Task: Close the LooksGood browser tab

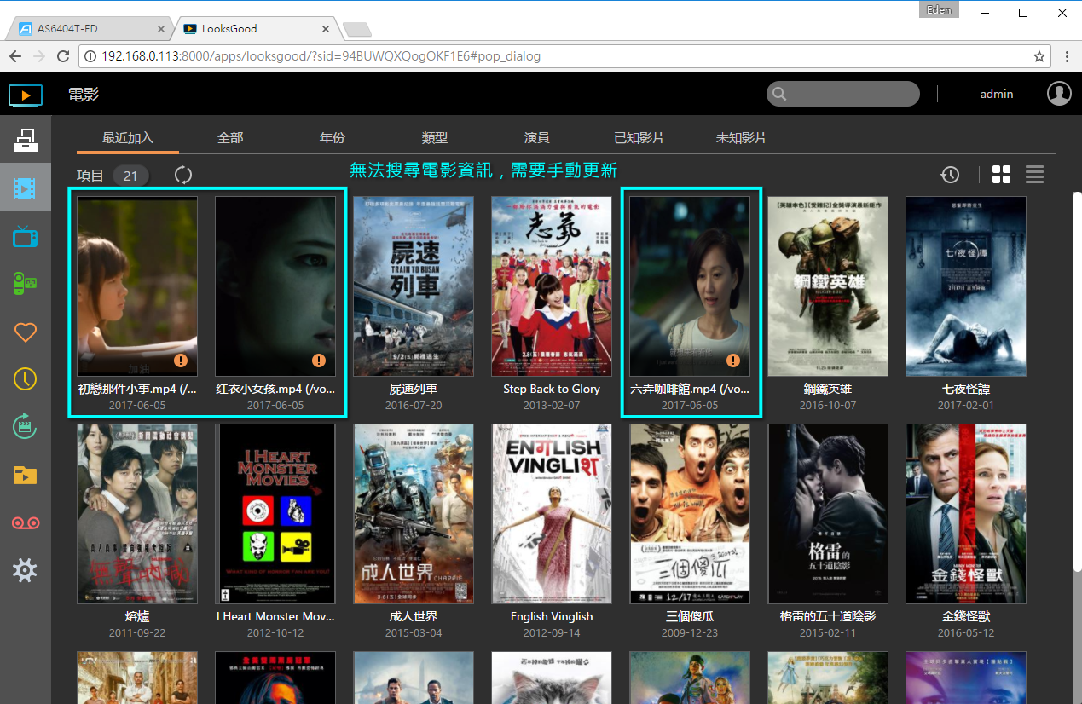Action: pyautogui.click(x=327, y=29)
